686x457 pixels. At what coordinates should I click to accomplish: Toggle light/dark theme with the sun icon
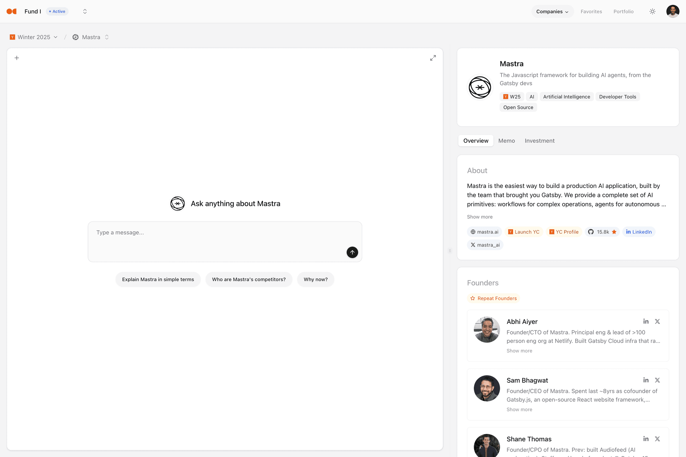pos(652,11)
